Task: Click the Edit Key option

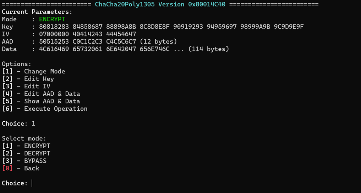Action: point(28,79)
